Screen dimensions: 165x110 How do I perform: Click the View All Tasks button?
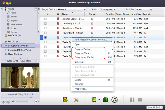(154, 107)
